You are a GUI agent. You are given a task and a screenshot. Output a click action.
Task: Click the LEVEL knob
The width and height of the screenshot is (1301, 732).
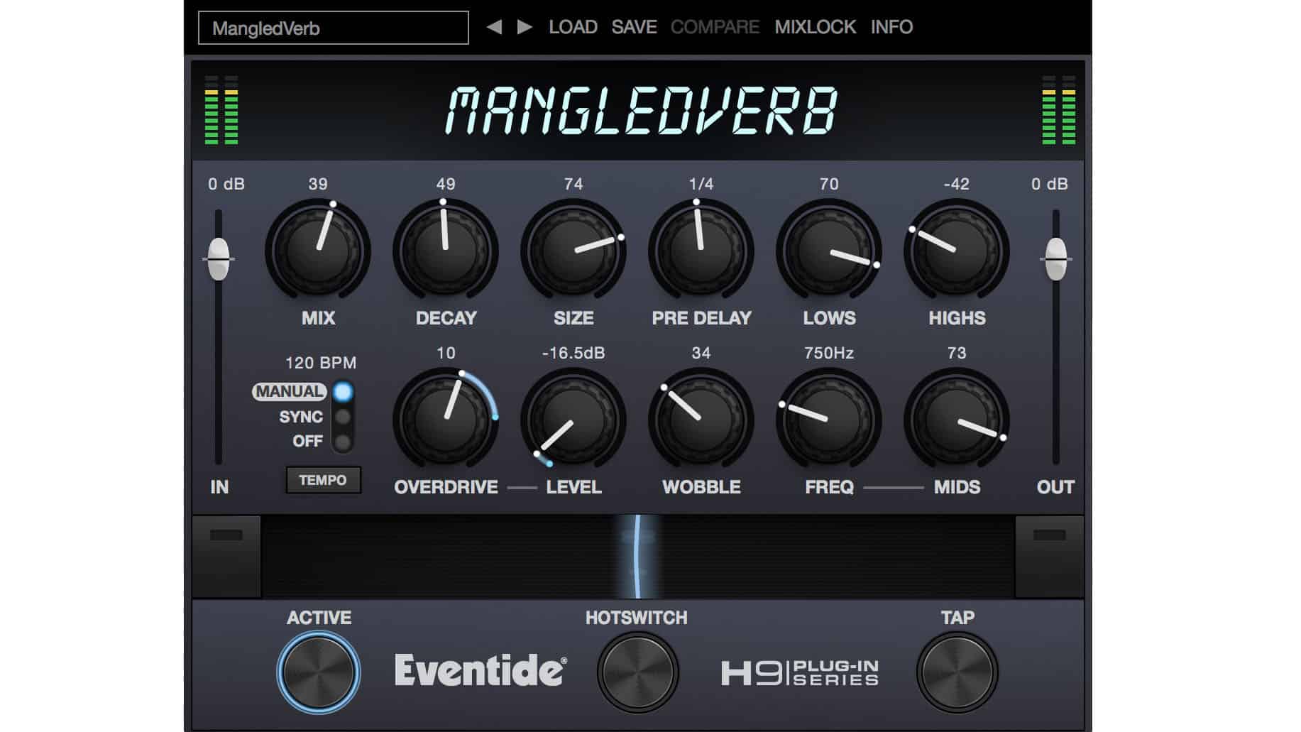pyautogui.click(x=573, y=420)
